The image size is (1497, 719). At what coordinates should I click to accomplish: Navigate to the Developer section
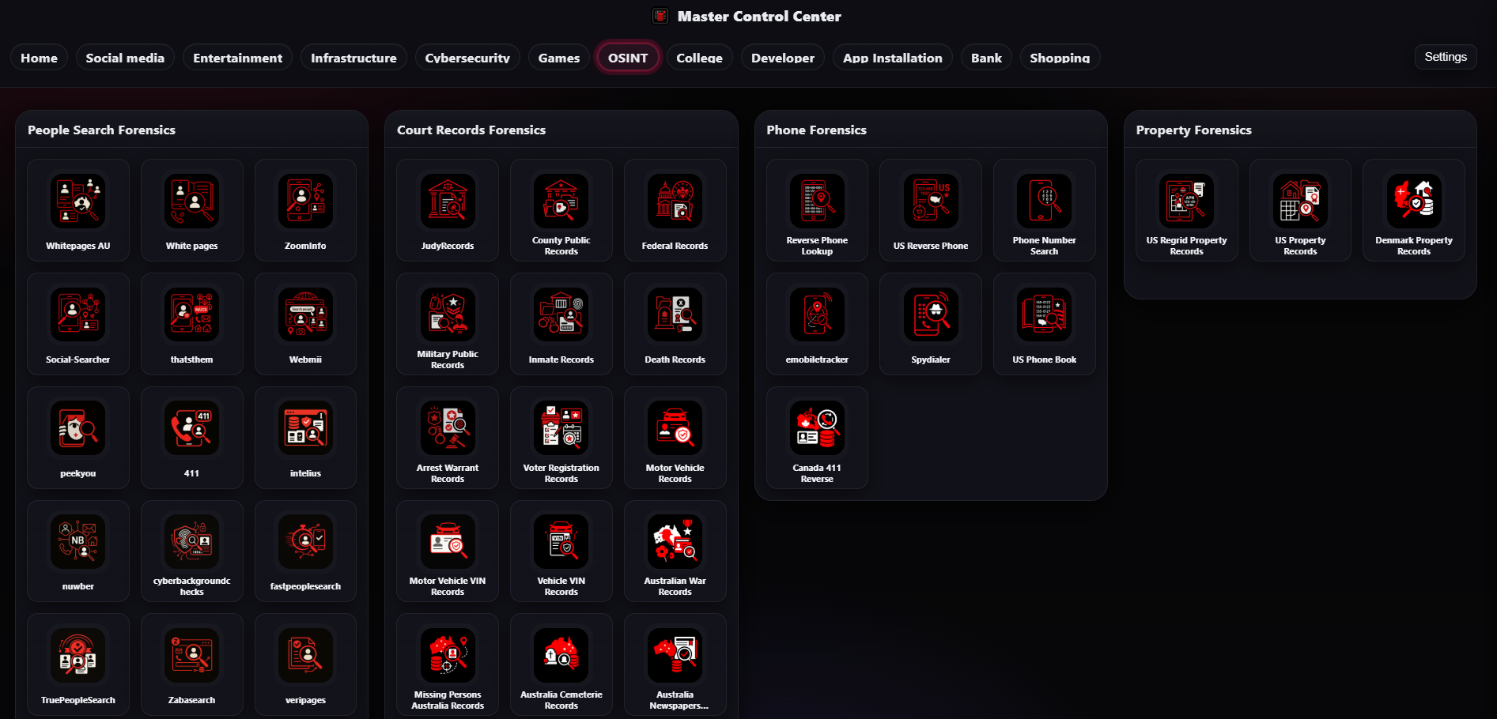tap(782, 57)
